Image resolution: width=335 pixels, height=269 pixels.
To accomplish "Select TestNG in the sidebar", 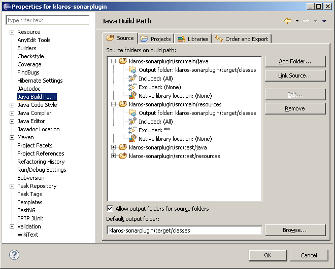I will [x=26, y=210].
